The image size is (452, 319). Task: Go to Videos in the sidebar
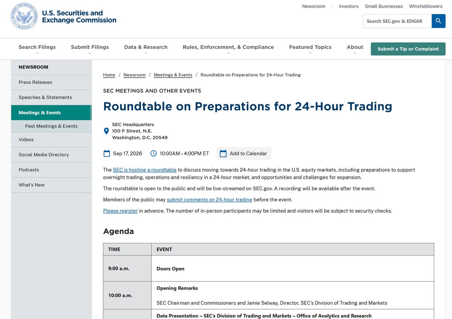(x=51, y=139)
